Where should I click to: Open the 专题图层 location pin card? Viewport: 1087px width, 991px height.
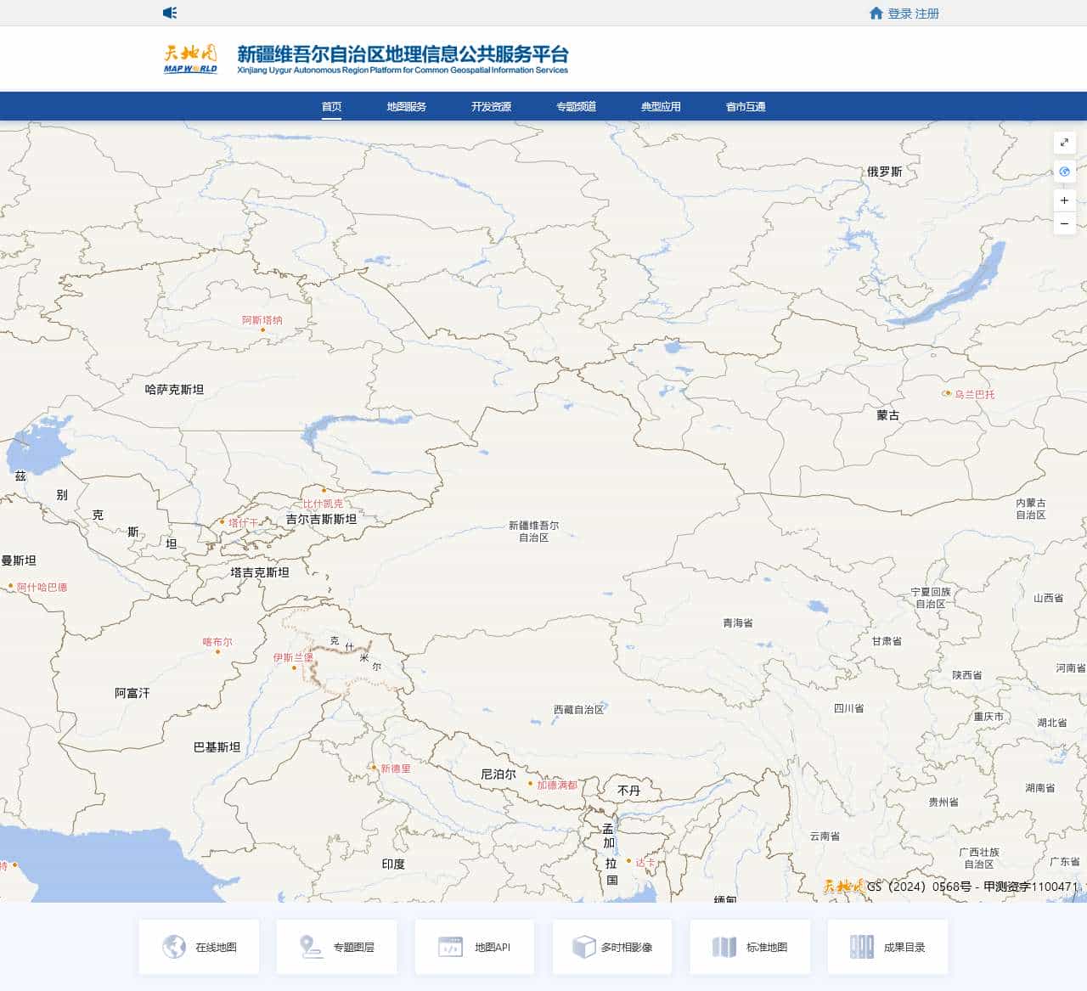pyautogui.click(x=336, y=947)
